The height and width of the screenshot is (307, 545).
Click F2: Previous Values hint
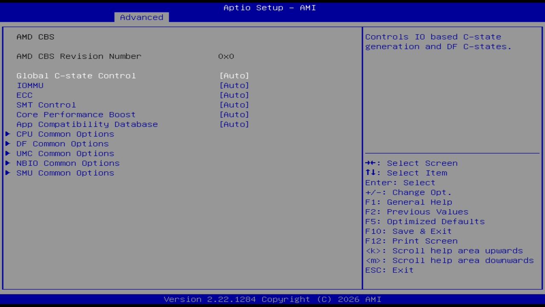[x=416, y=212]
